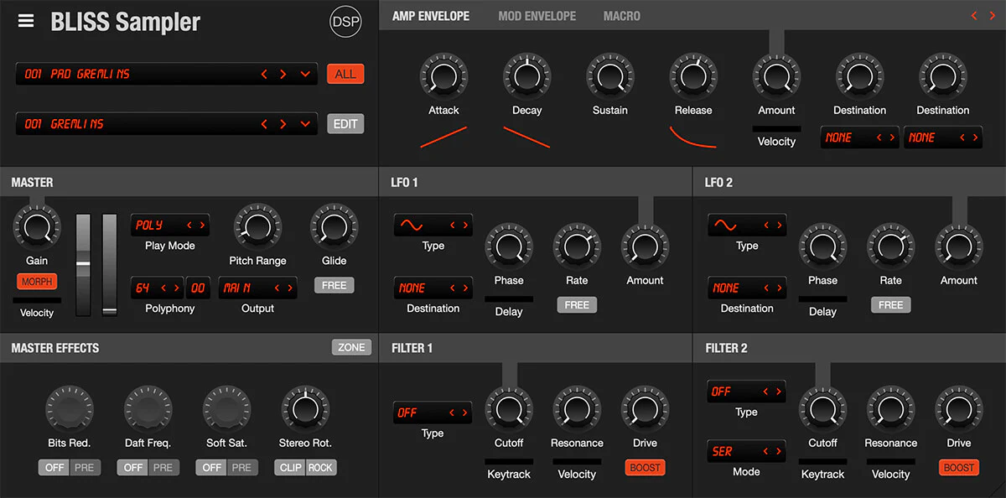Click the 00 polyphony value box
This screenshot has height=498, width=1006.
(198, 288)
